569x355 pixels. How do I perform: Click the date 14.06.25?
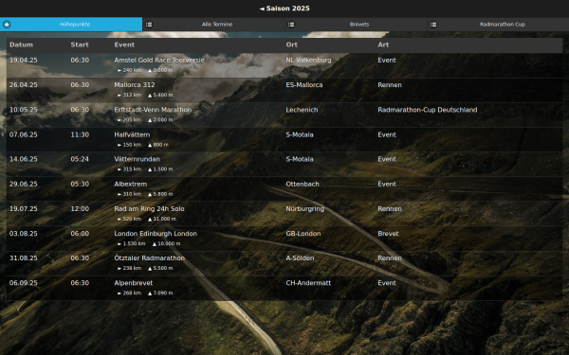pyautogui.click(x=23, y=159)
